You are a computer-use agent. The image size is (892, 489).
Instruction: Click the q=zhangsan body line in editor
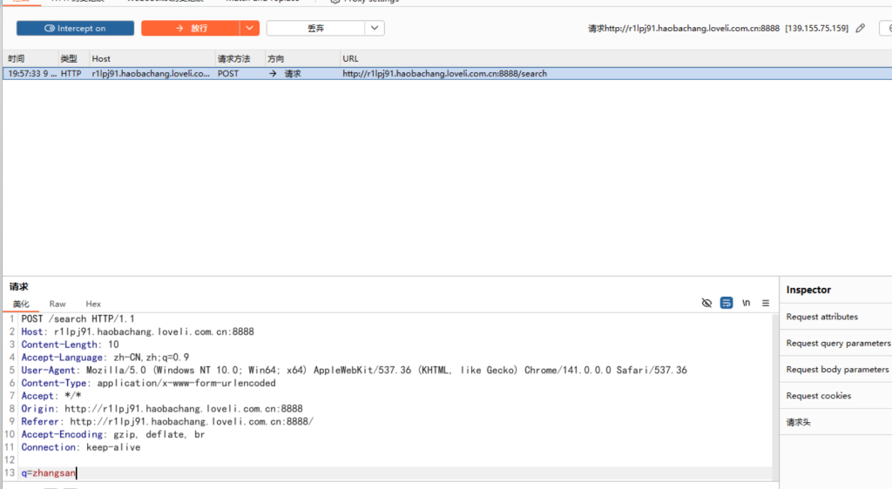(49, 473)
